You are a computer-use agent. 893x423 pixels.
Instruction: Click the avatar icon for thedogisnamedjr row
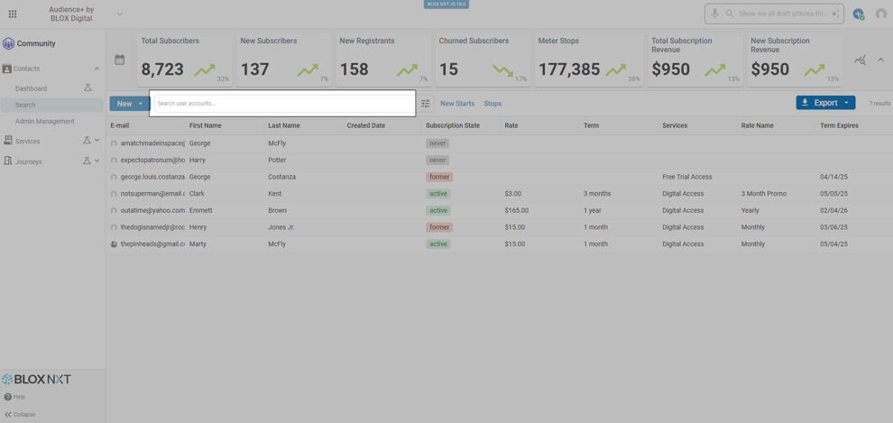click(x=114, y=227)
